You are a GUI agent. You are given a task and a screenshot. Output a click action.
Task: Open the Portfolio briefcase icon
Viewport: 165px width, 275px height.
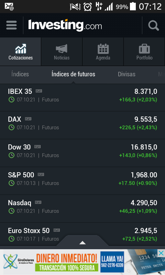click(144, 48)
